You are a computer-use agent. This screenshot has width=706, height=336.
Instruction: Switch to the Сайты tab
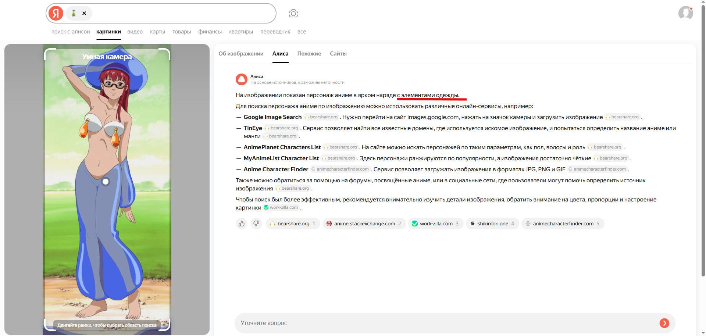pyautogui.click(x=338, y=54)
